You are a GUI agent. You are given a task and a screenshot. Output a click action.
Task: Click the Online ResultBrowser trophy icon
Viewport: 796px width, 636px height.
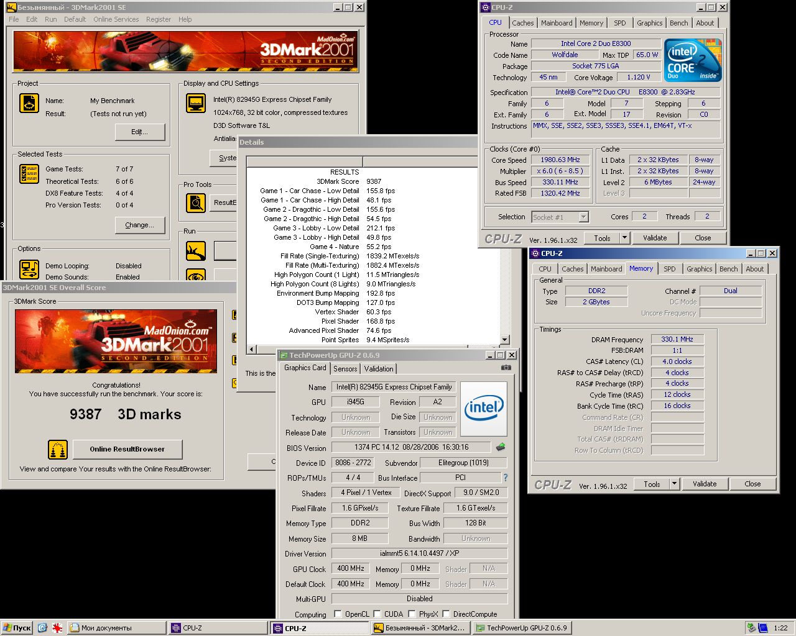pos(57,449)
